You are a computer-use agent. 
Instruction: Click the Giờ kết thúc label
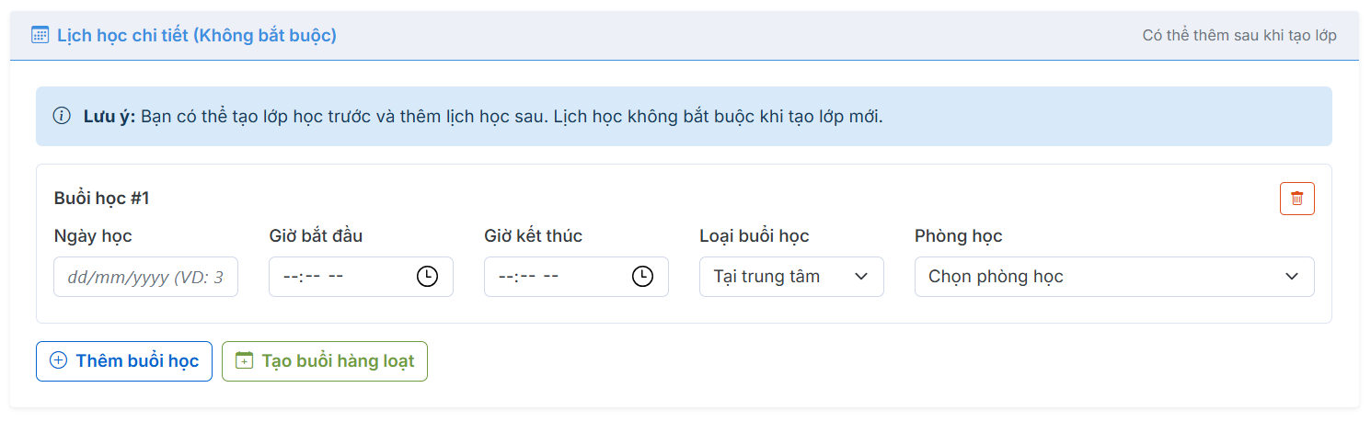coord(533,236)
